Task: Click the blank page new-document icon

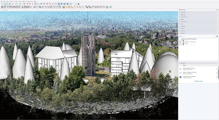Action: point(76,4)
